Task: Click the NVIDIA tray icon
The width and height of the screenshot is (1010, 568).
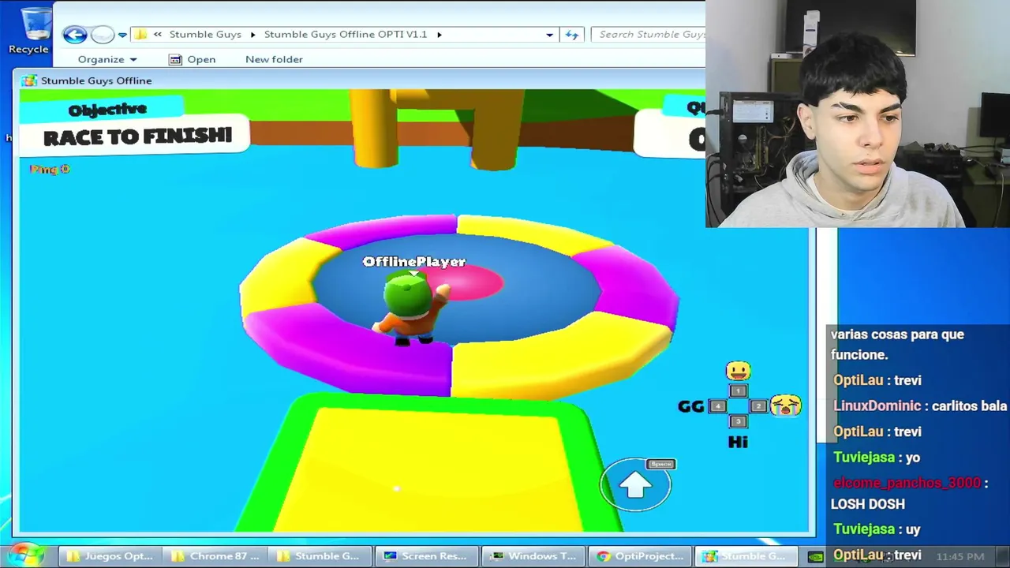Action: [816, 557]
